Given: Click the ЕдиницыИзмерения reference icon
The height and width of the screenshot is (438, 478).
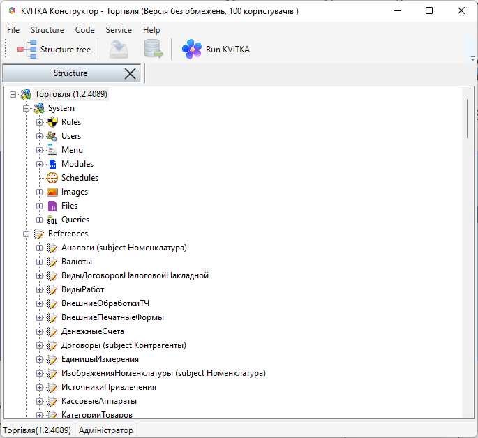Looking at the screenshot, I should pyautogui.click(x=52, y=360).
